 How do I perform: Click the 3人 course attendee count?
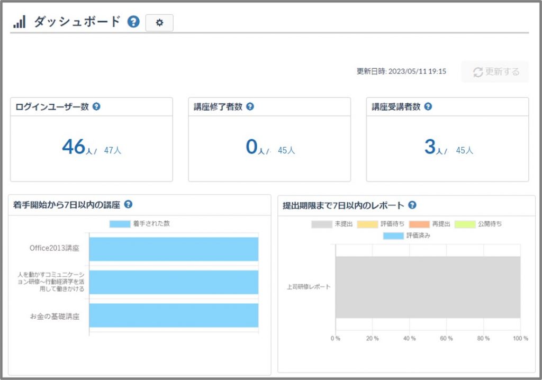(430, 147)
